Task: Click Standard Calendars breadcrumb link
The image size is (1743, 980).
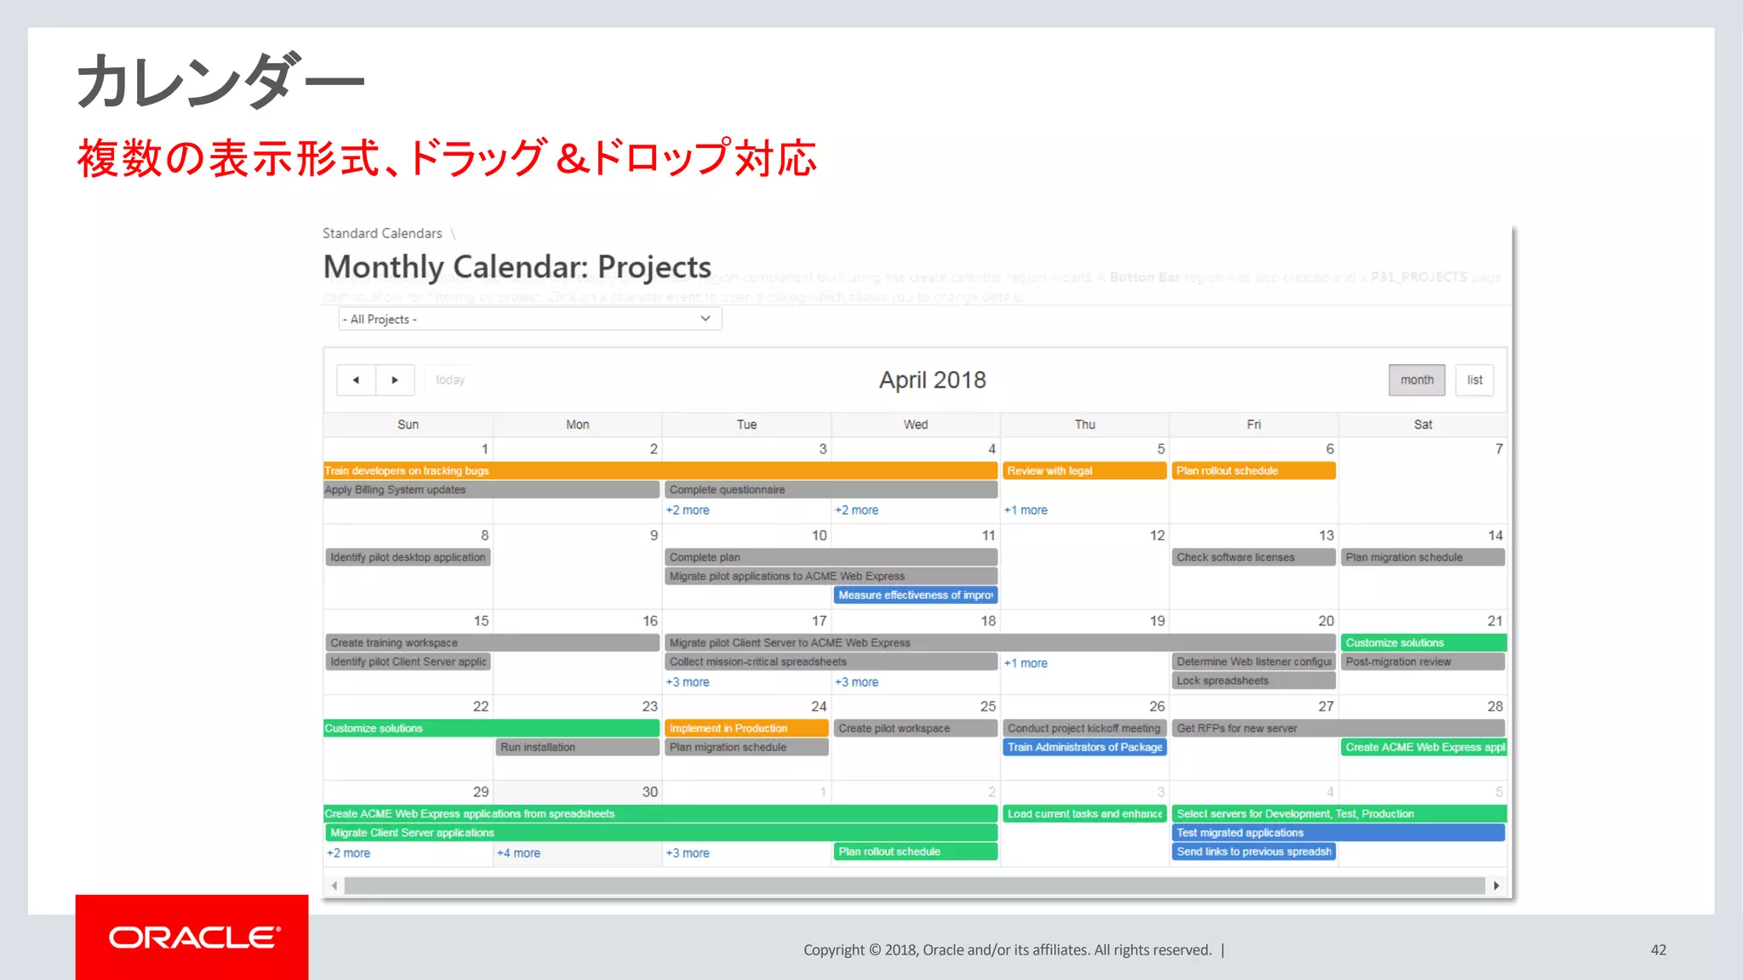Action: [382, 233]
